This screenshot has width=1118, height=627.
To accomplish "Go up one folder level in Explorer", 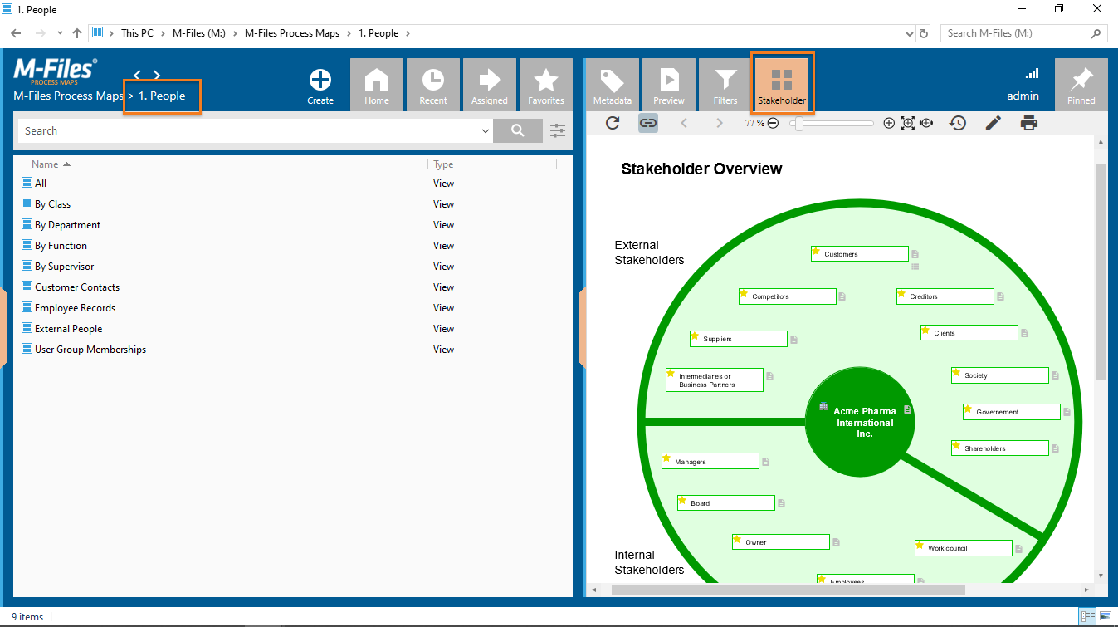I will coord(77,33).
